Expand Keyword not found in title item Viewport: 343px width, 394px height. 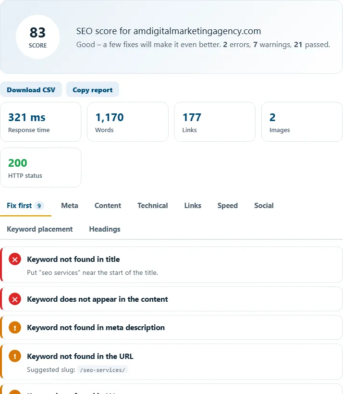171,265
